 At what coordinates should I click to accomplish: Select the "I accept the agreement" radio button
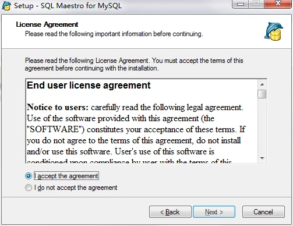click(x=29, y=176)
